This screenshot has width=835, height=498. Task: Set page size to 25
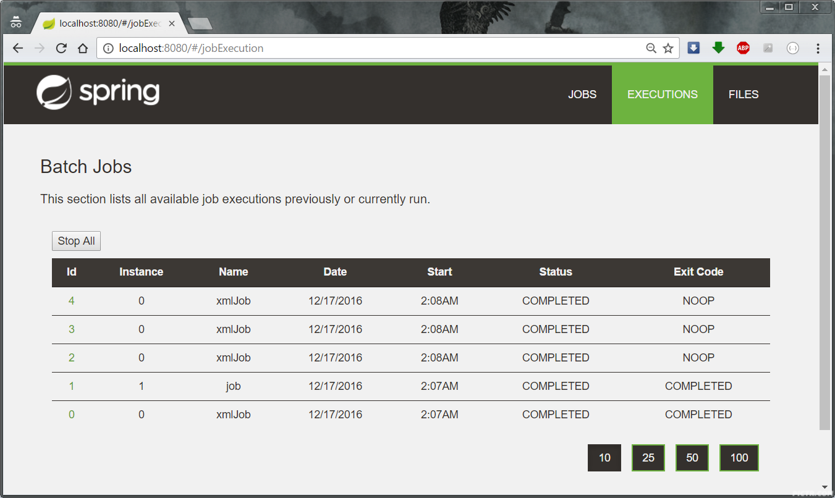(x=648, y=458)
